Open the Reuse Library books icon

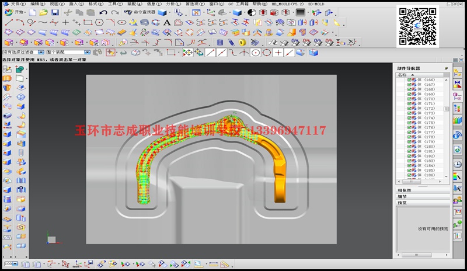point(457,120)
